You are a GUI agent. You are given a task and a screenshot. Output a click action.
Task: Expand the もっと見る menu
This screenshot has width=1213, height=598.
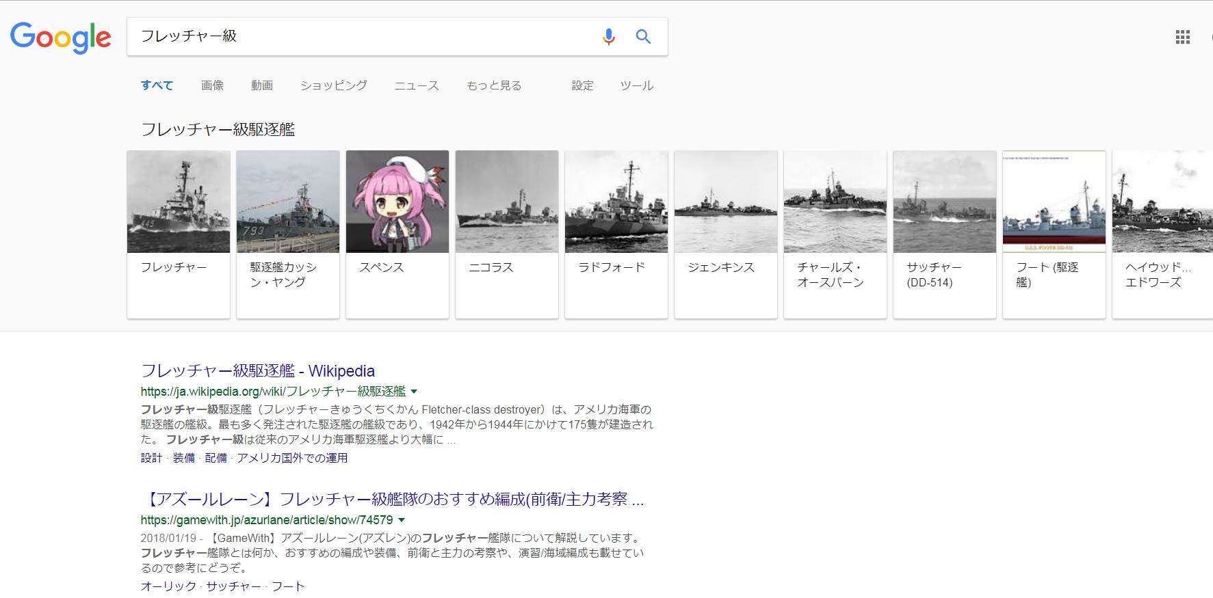point(494,85)
